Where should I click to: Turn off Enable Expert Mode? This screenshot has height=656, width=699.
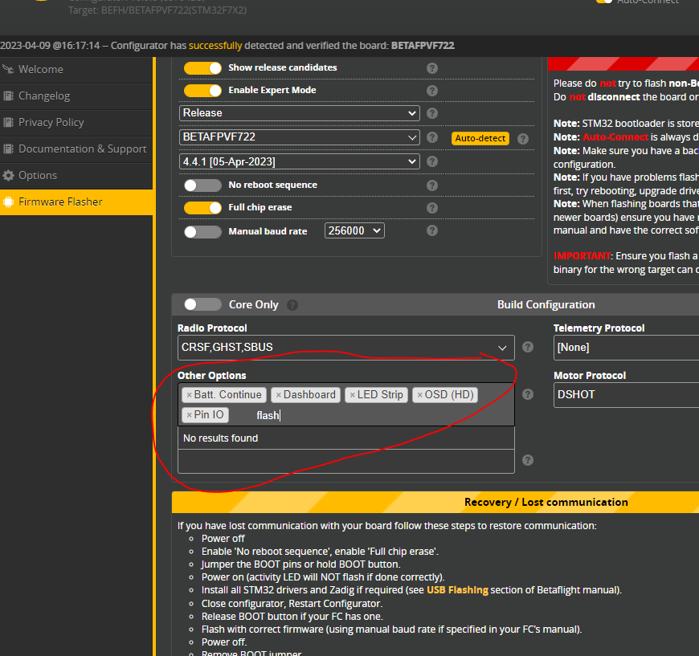coord(202,92)
